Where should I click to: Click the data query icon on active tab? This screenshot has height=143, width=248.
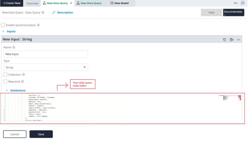click(x=44, y=3)
